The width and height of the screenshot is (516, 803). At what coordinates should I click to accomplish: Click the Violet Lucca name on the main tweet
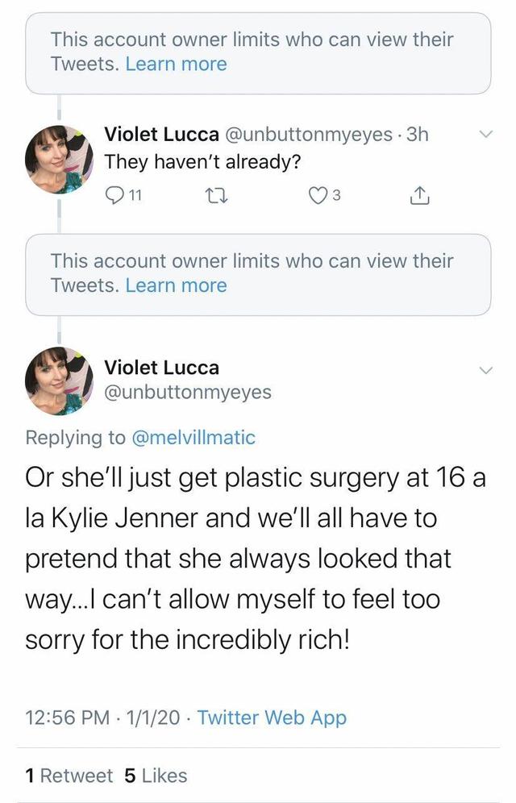(x=161, y=368)
